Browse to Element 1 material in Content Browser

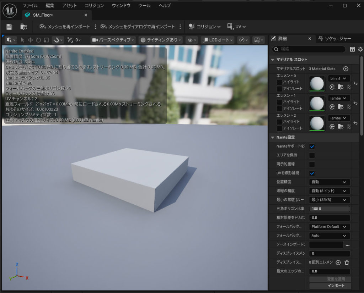coord(340,106)
